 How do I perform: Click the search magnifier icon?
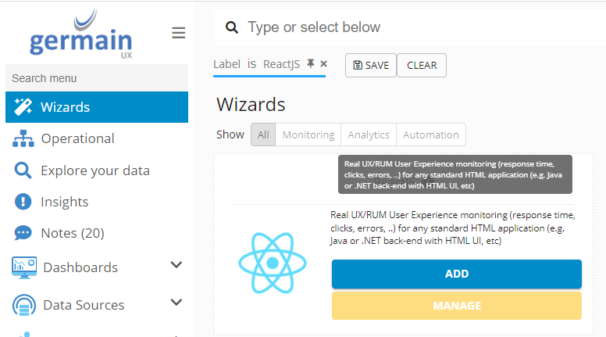[x=231, y=28]
